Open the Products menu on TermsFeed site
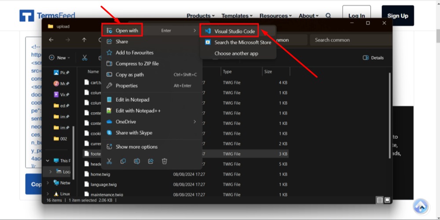 point(201,16)
